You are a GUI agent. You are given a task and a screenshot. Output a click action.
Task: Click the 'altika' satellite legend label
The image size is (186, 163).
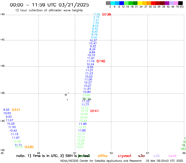103,156
